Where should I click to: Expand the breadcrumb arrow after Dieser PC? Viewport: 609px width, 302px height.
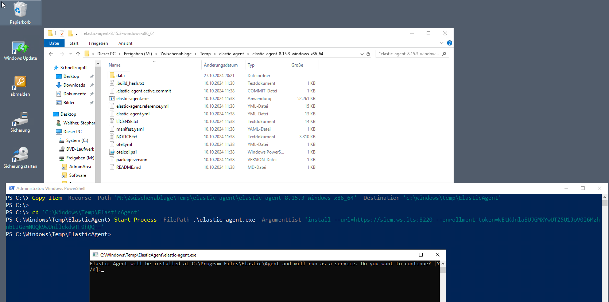click(120, 54)
